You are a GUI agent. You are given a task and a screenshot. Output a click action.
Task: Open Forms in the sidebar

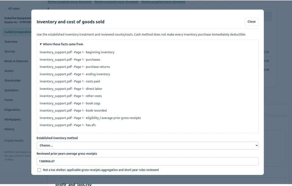9,100
